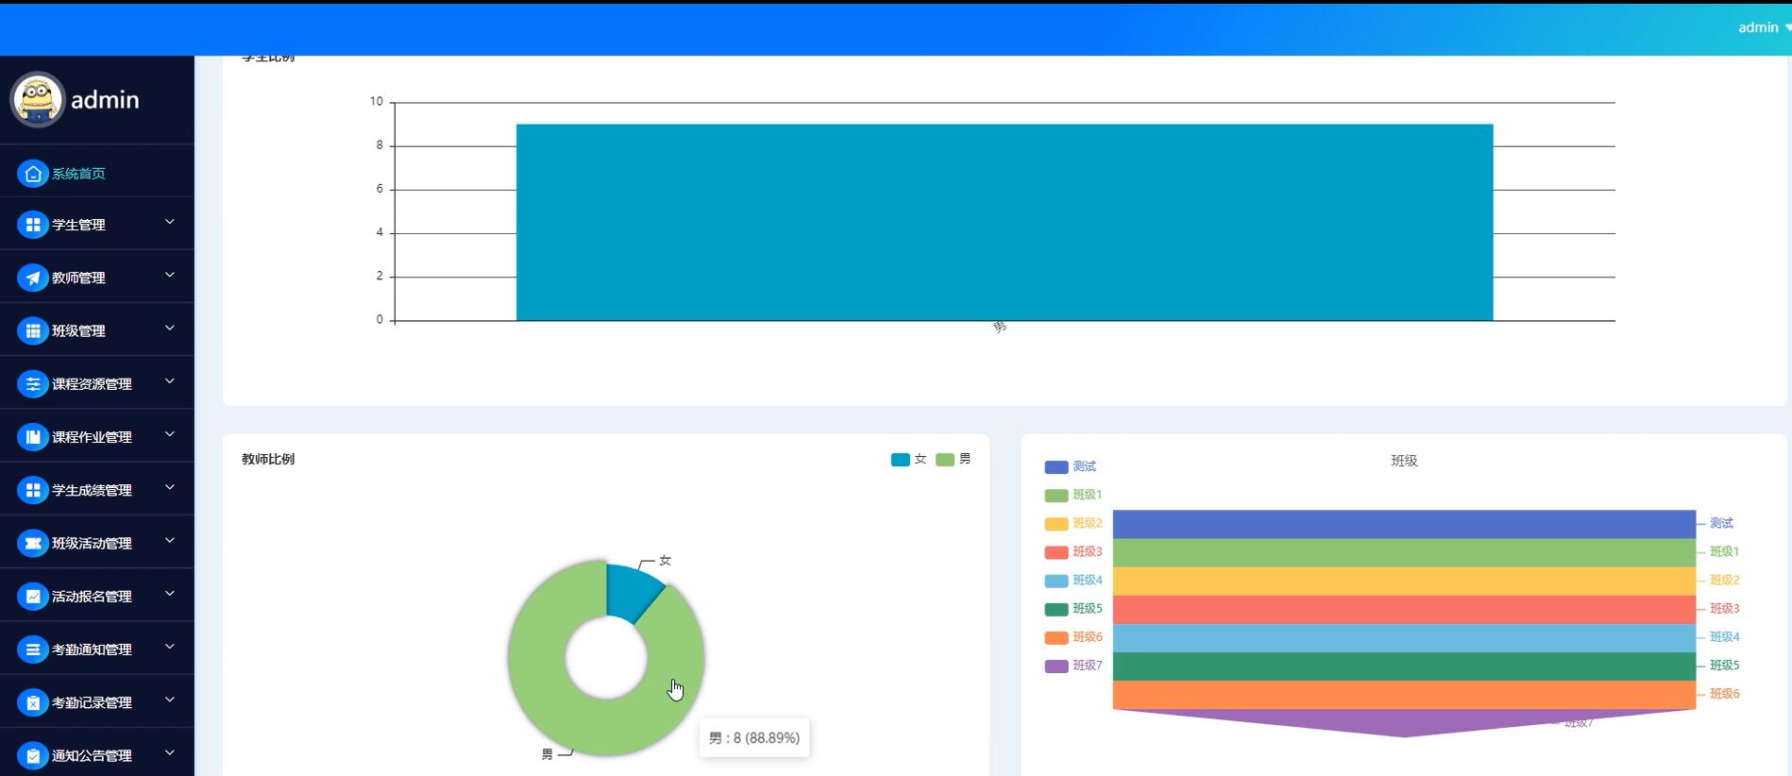
Task: Expand the 学生管理 submenu chevron
Action: (x=170, y=222)
